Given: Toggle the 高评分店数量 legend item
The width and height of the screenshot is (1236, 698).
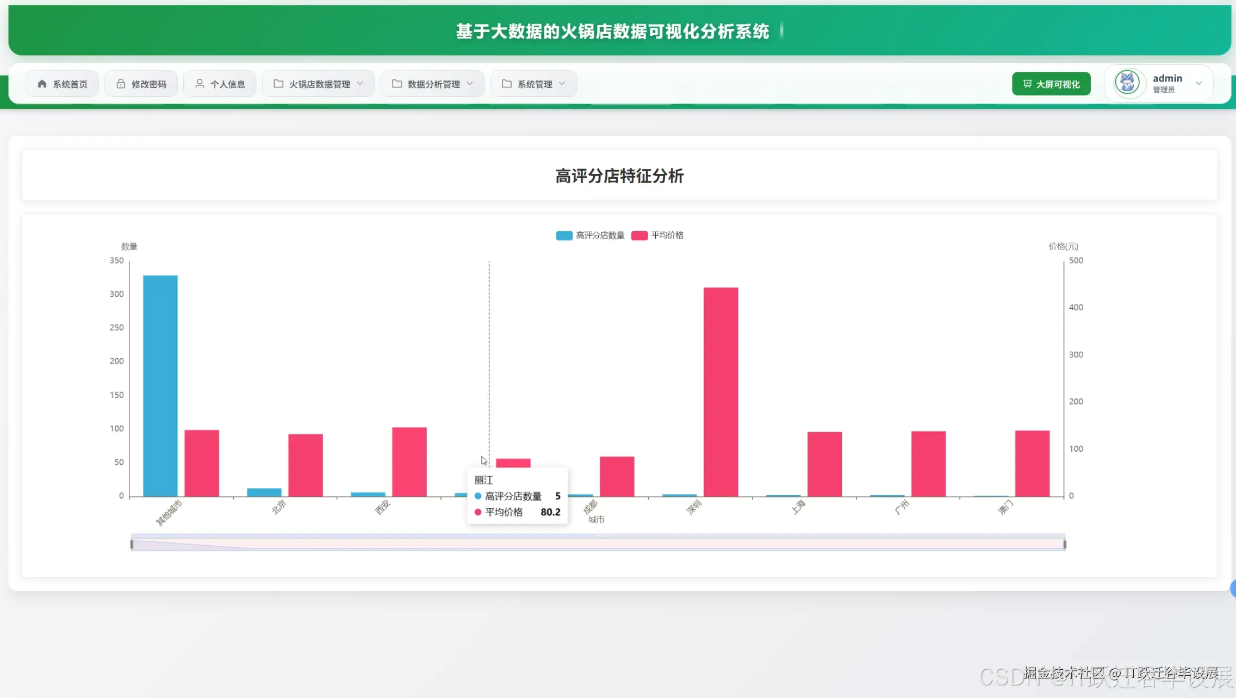Looking at the screenshot, I should click(x=589, y=235).
